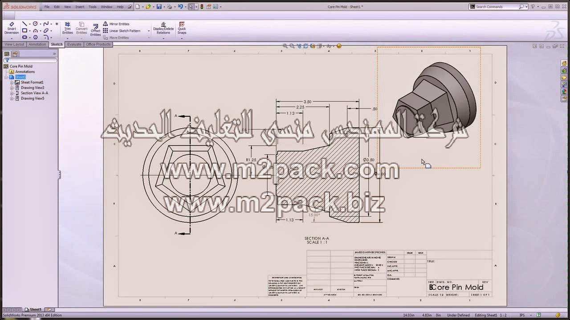Activate Trim Entities tool
570x320 pixels.
pos(67,28)
